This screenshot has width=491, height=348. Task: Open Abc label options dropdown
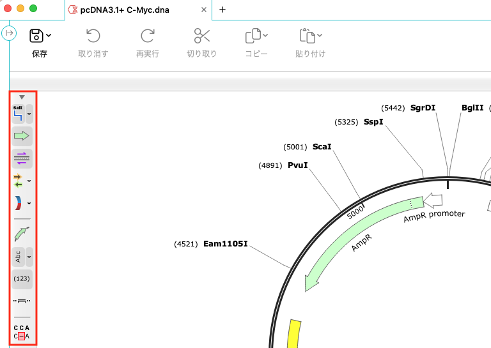tap(29, 257)
